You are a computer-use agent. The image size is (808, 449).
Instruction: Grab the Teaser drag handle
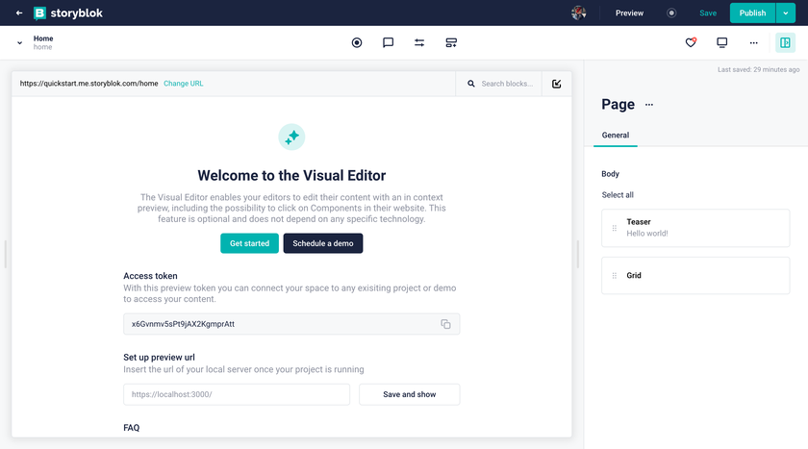pos(615,228)
